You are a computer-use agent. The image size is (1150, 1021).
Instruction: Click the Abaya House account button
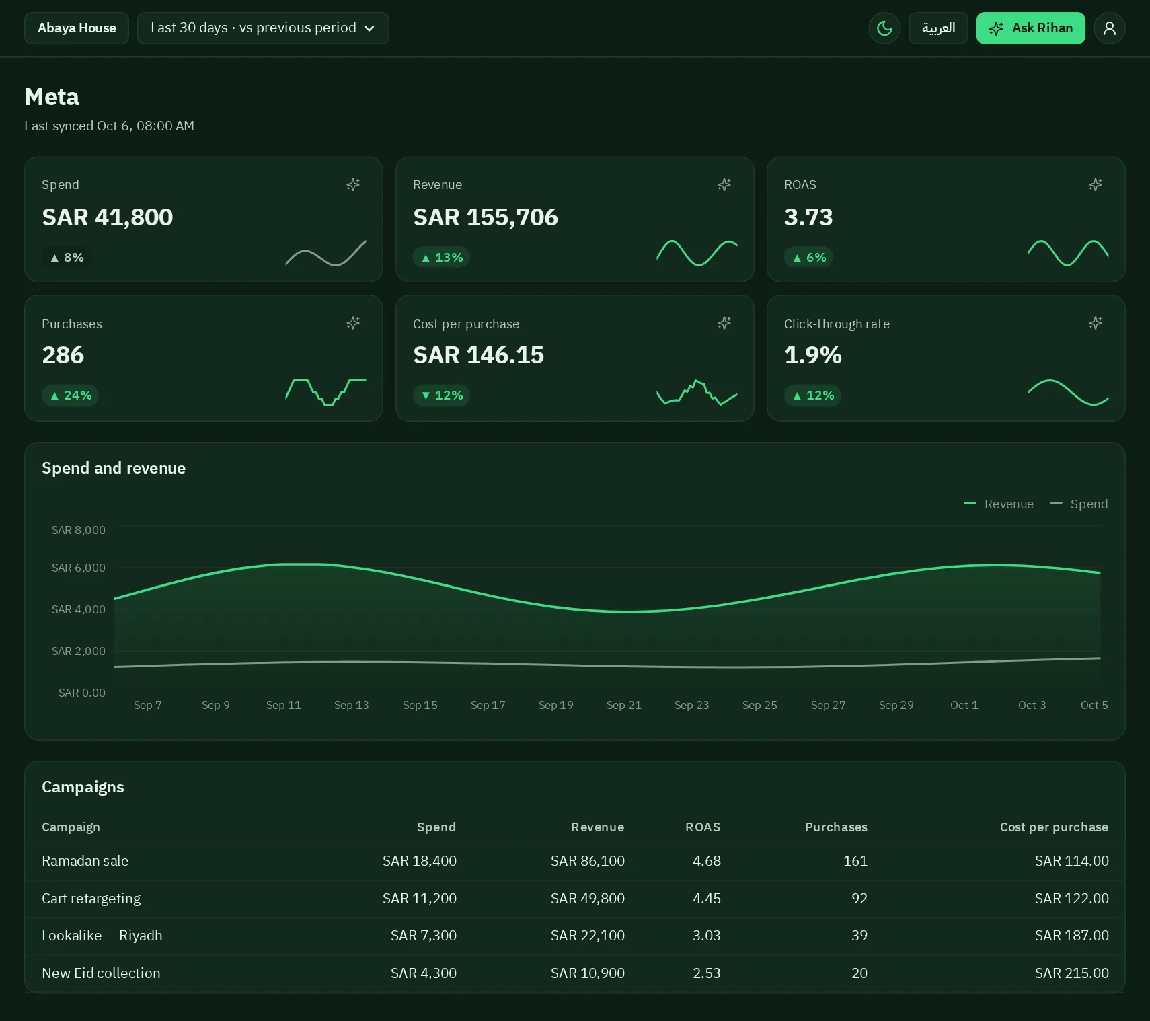[77, 28]
